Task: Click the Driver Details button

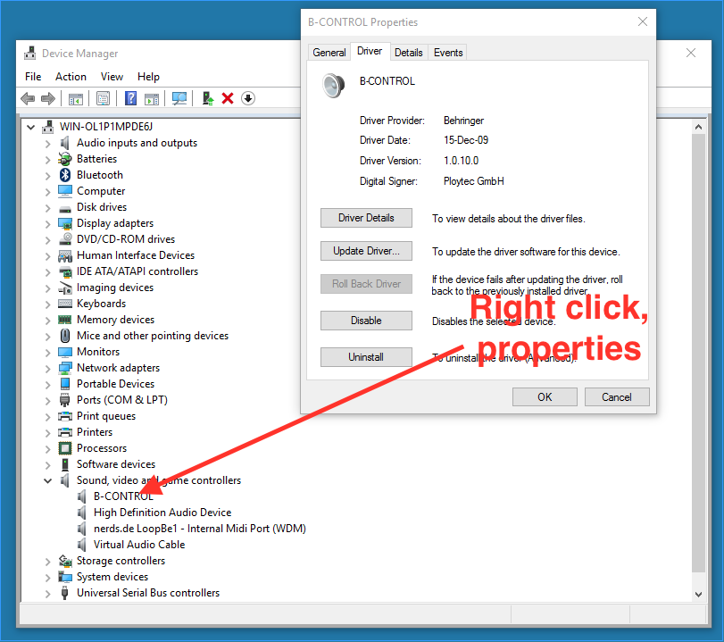Action: 366,218
